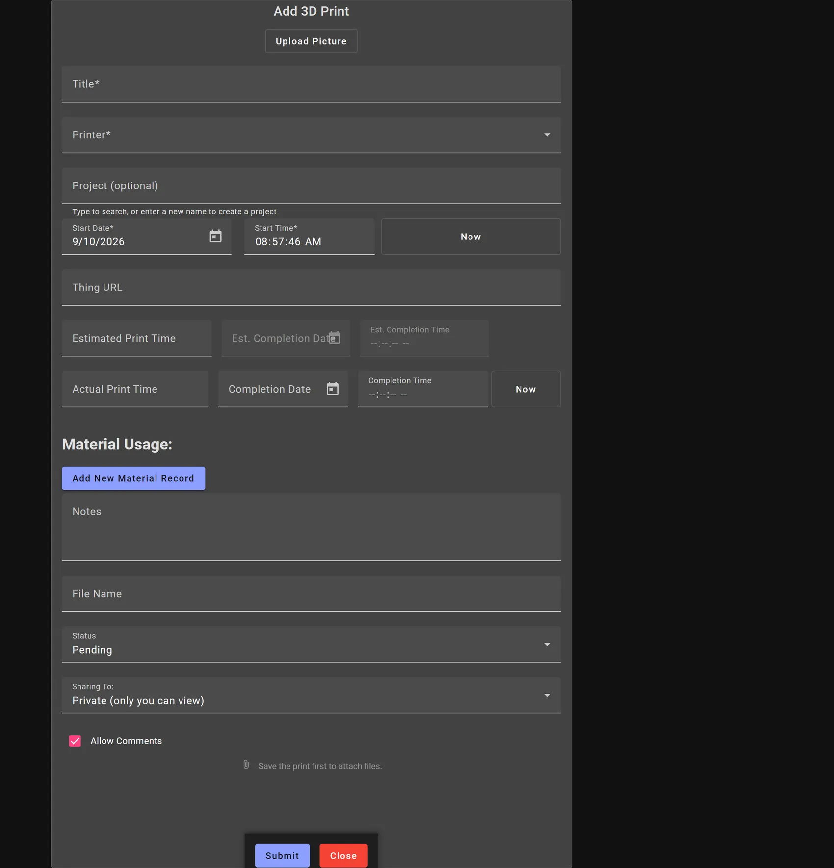Close the Add 3D Print dialog

pyautogui.click(x=343, y=856)
